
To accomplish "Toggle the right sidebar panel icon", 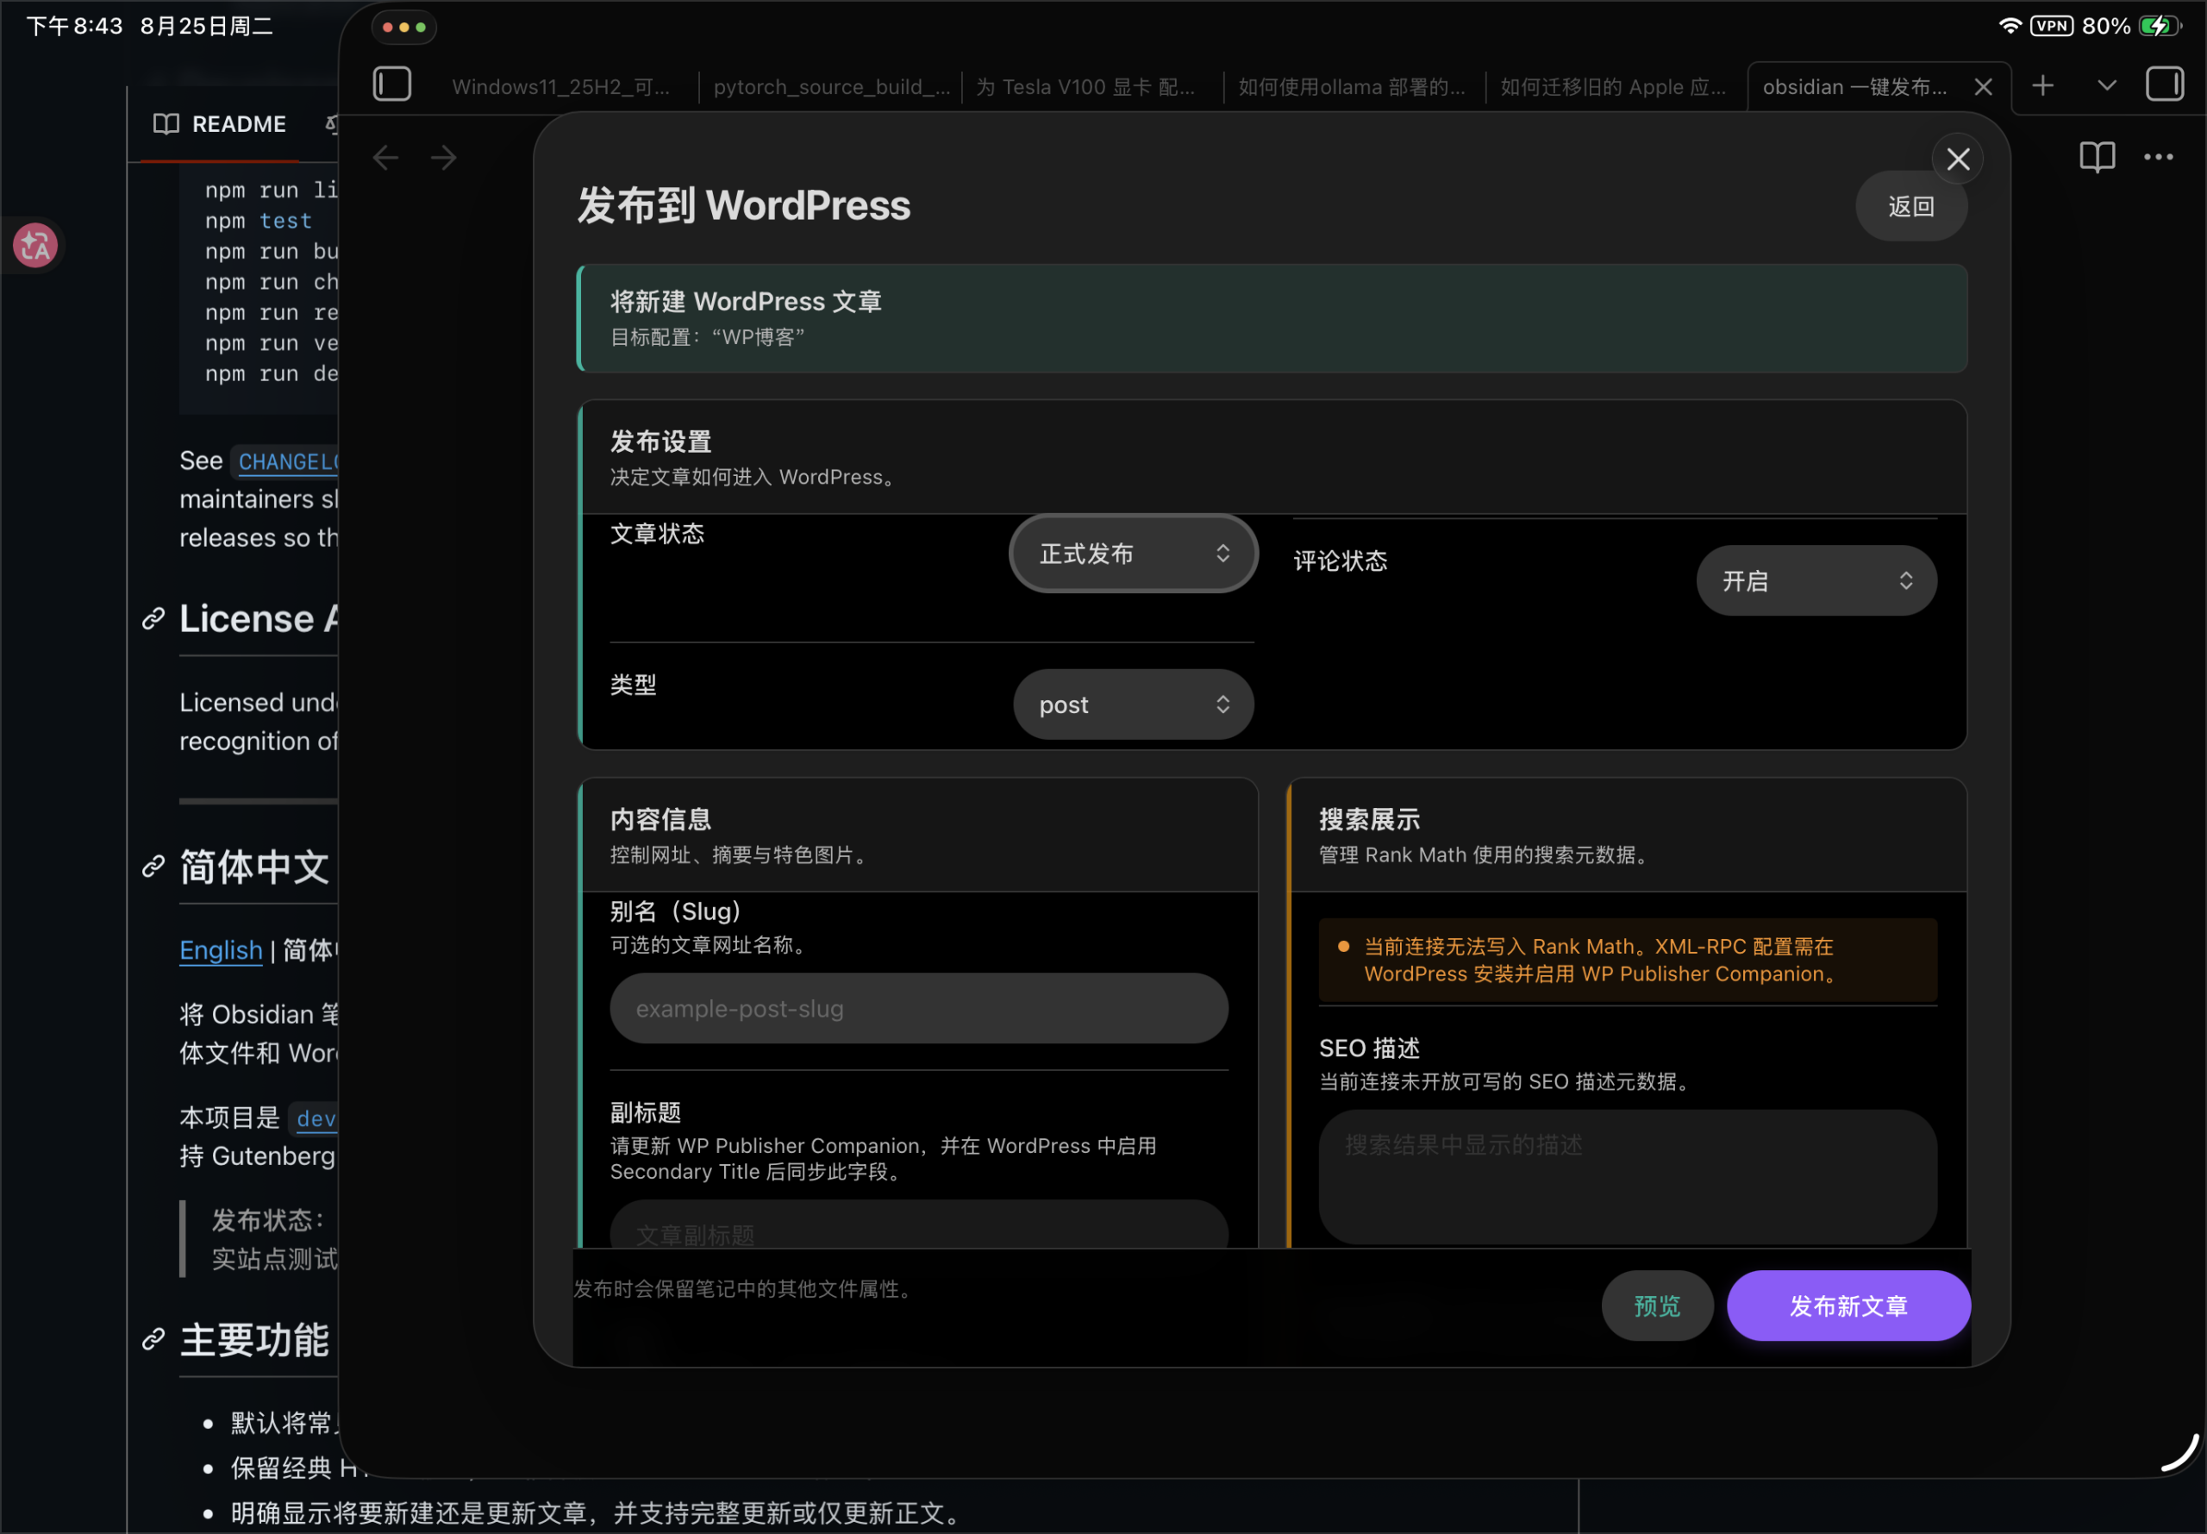I will tap(2164, 85).
